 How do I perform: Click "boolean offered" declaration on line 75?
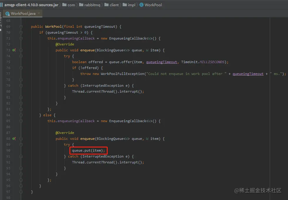coord(87,62)
